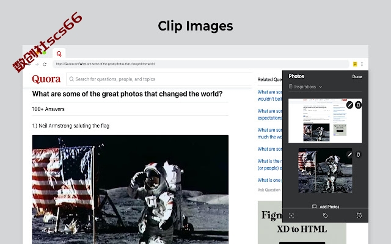
Task: Click the browser reload icon
Action: pos(45,64)
